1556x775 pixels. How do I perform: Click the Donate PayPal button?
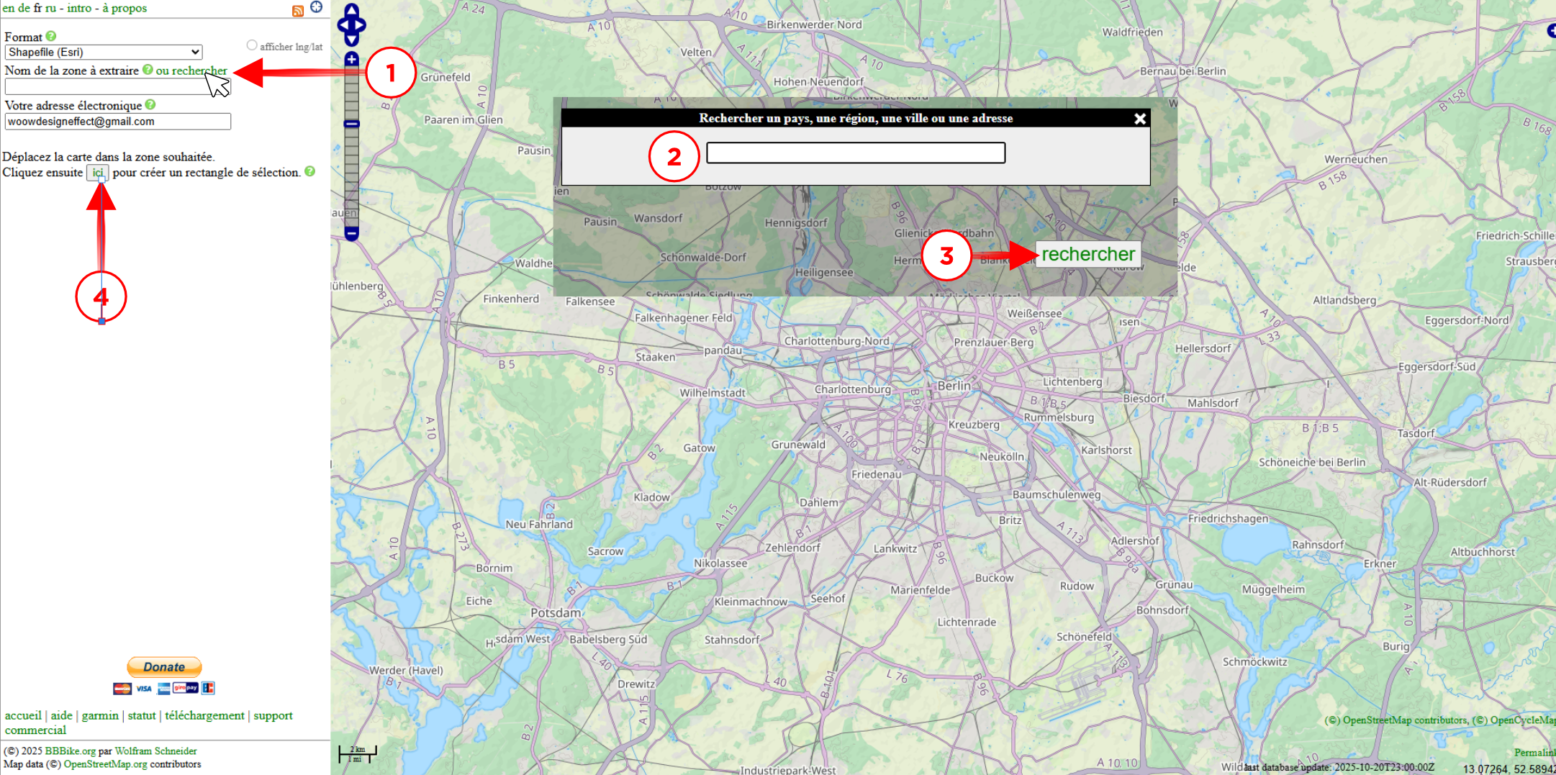click(164, 667)
